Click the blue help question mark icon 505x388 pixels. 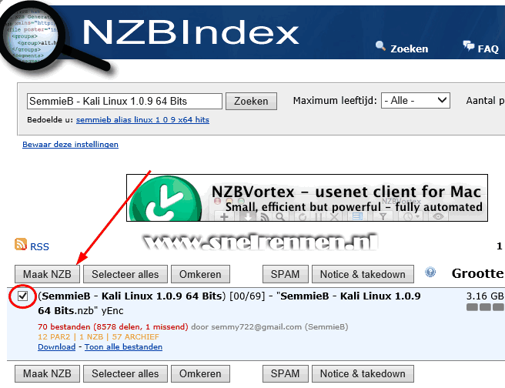(x=430, y=272)
